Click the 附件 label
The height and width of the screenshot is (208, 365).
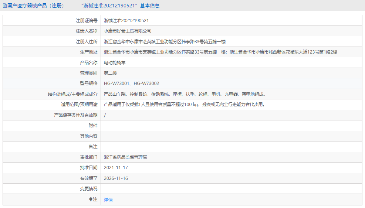coord(93,126)
